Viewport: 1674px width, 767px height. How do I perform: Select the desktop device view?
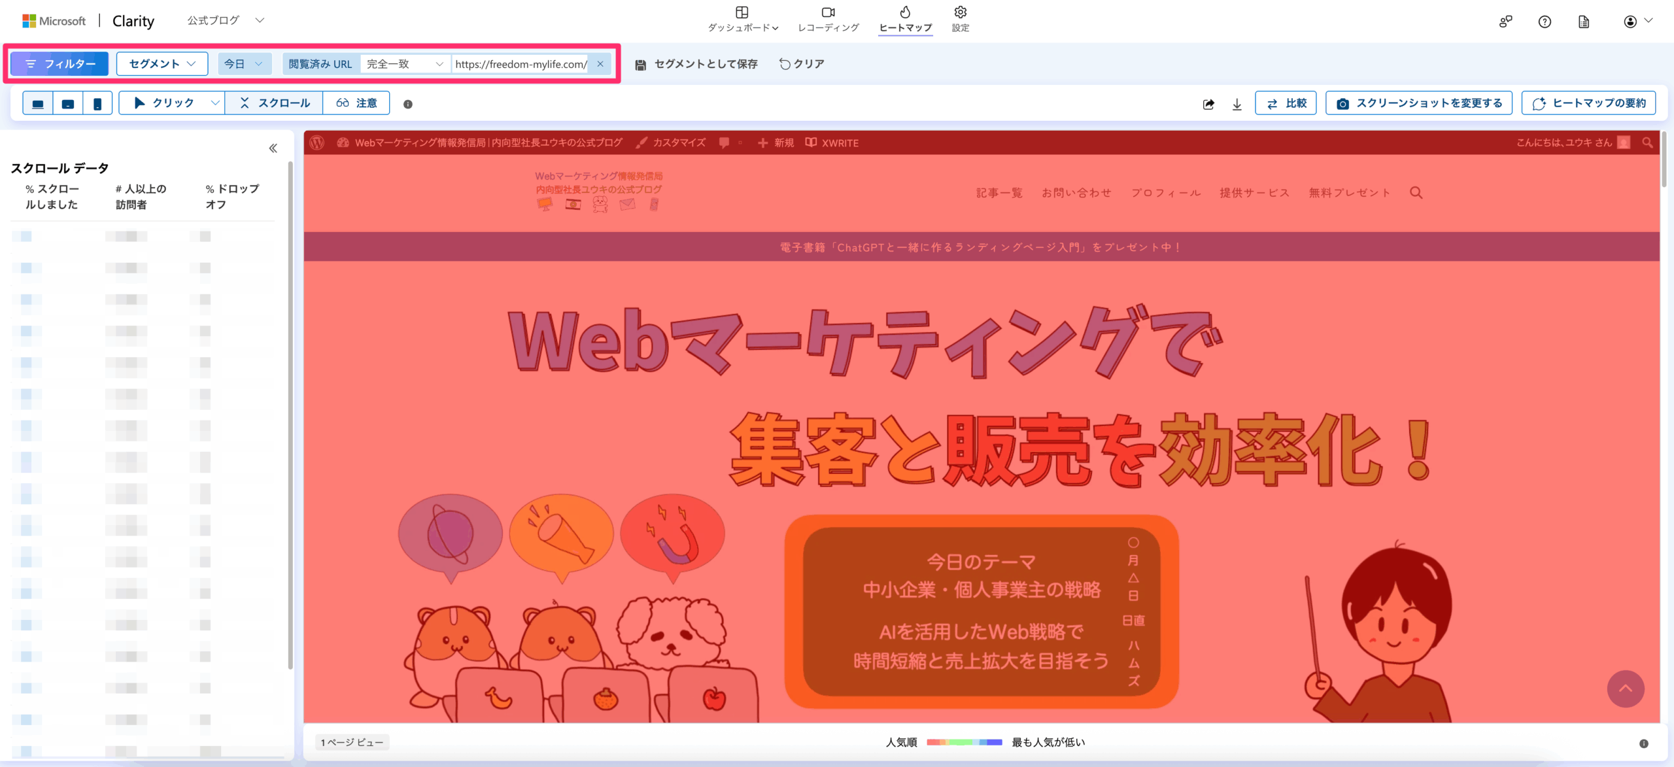pyautogui.click(x=38, y=103)
